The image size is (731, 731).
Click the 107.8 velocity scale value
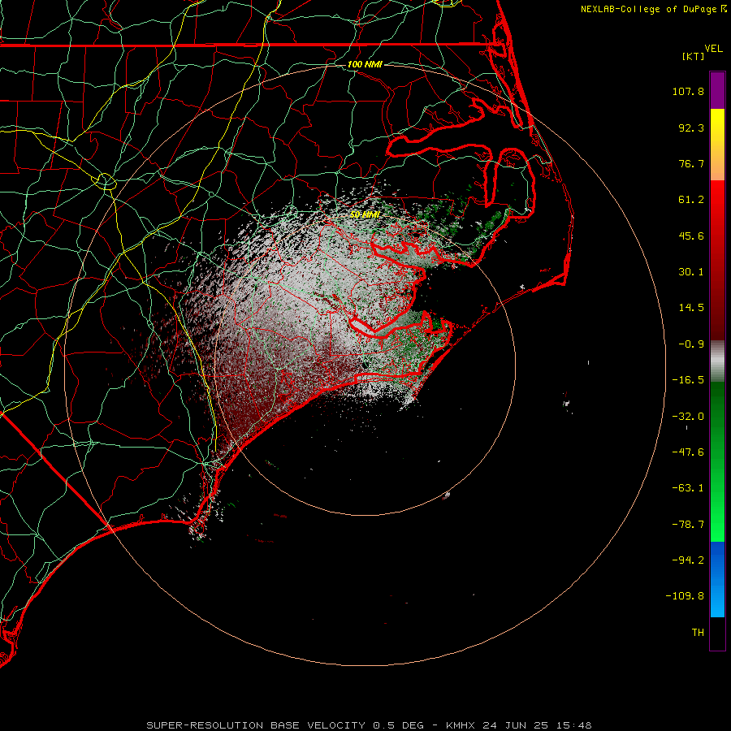[688, 91]
